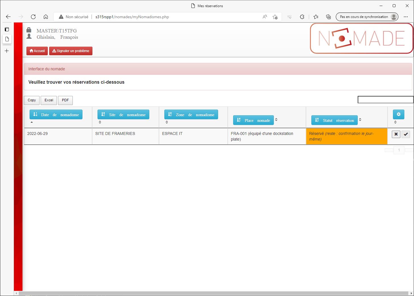Click the gear settings icon in table header

click(x=398, y=114)
